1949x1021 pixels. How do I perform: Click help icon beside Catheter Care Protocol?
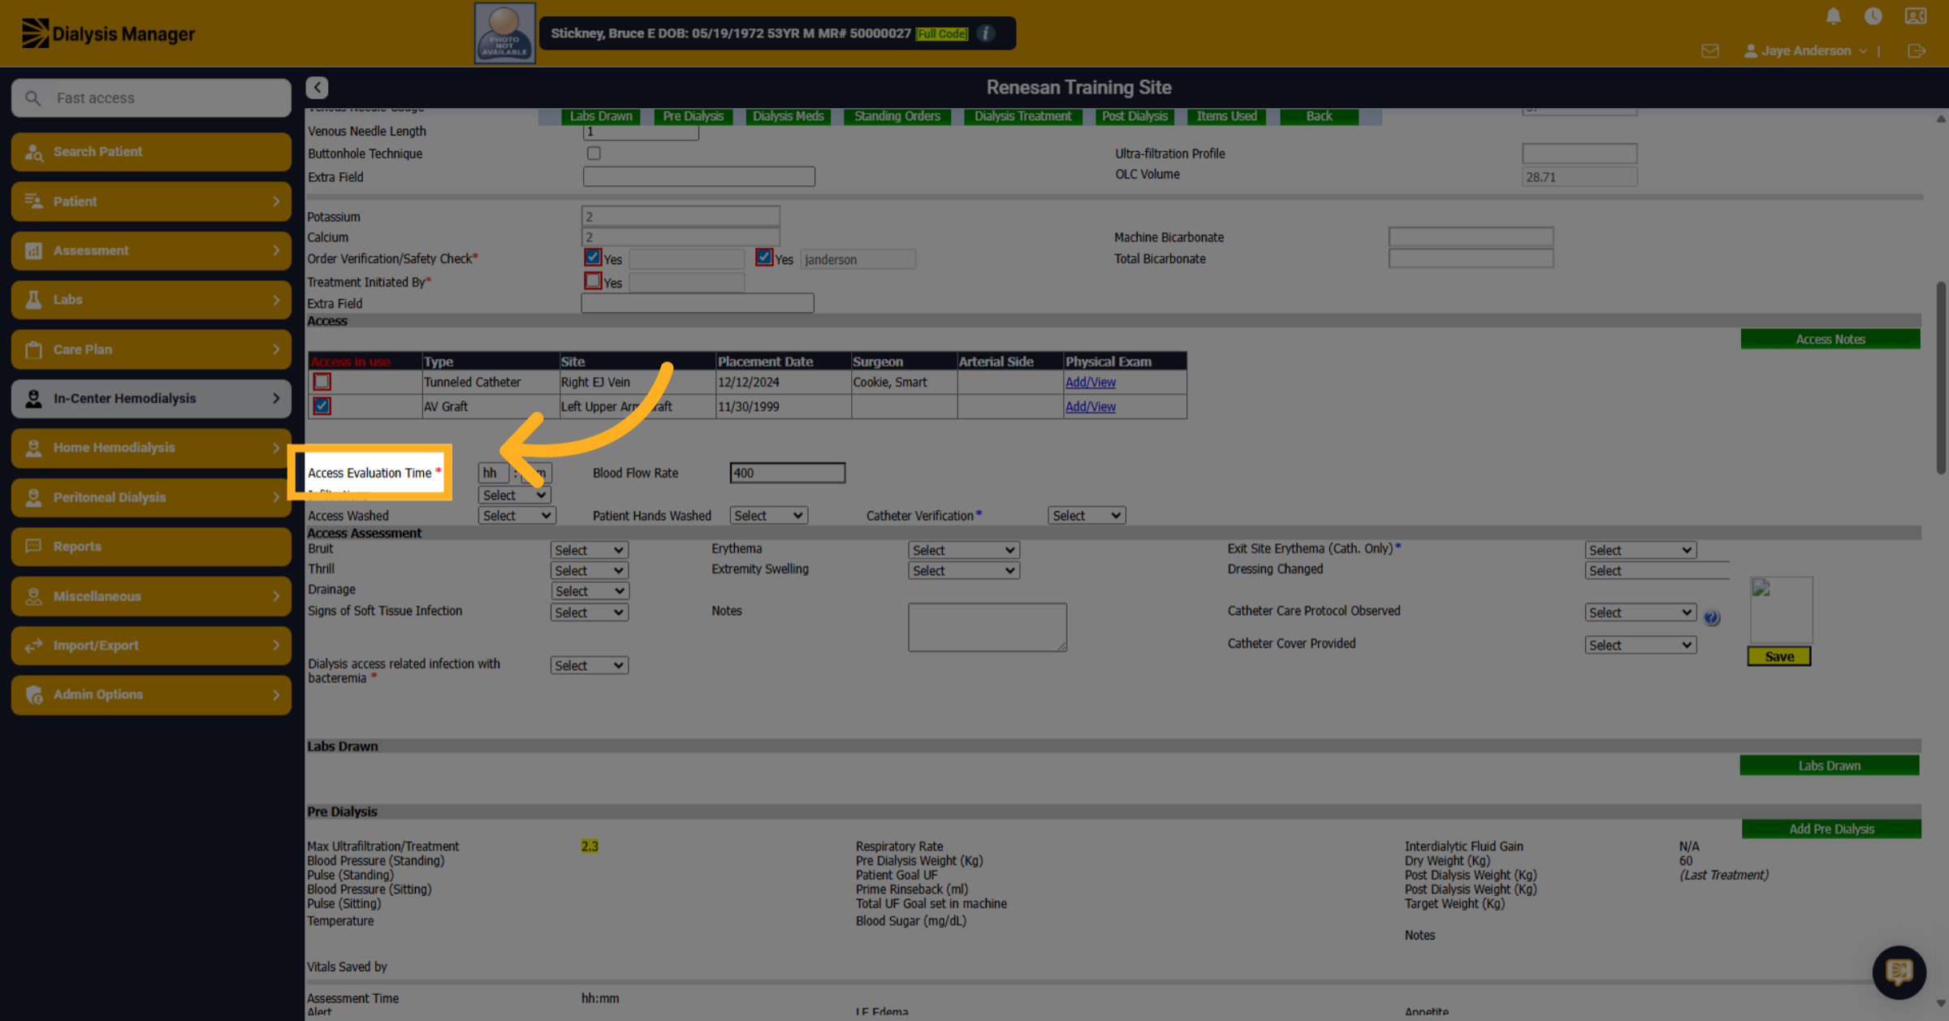(1711, 617)
